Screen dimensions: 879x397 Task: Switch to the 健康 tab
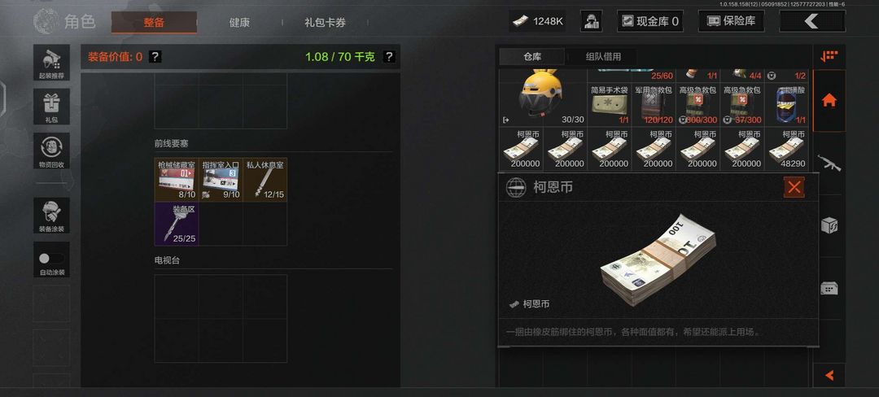239,23
